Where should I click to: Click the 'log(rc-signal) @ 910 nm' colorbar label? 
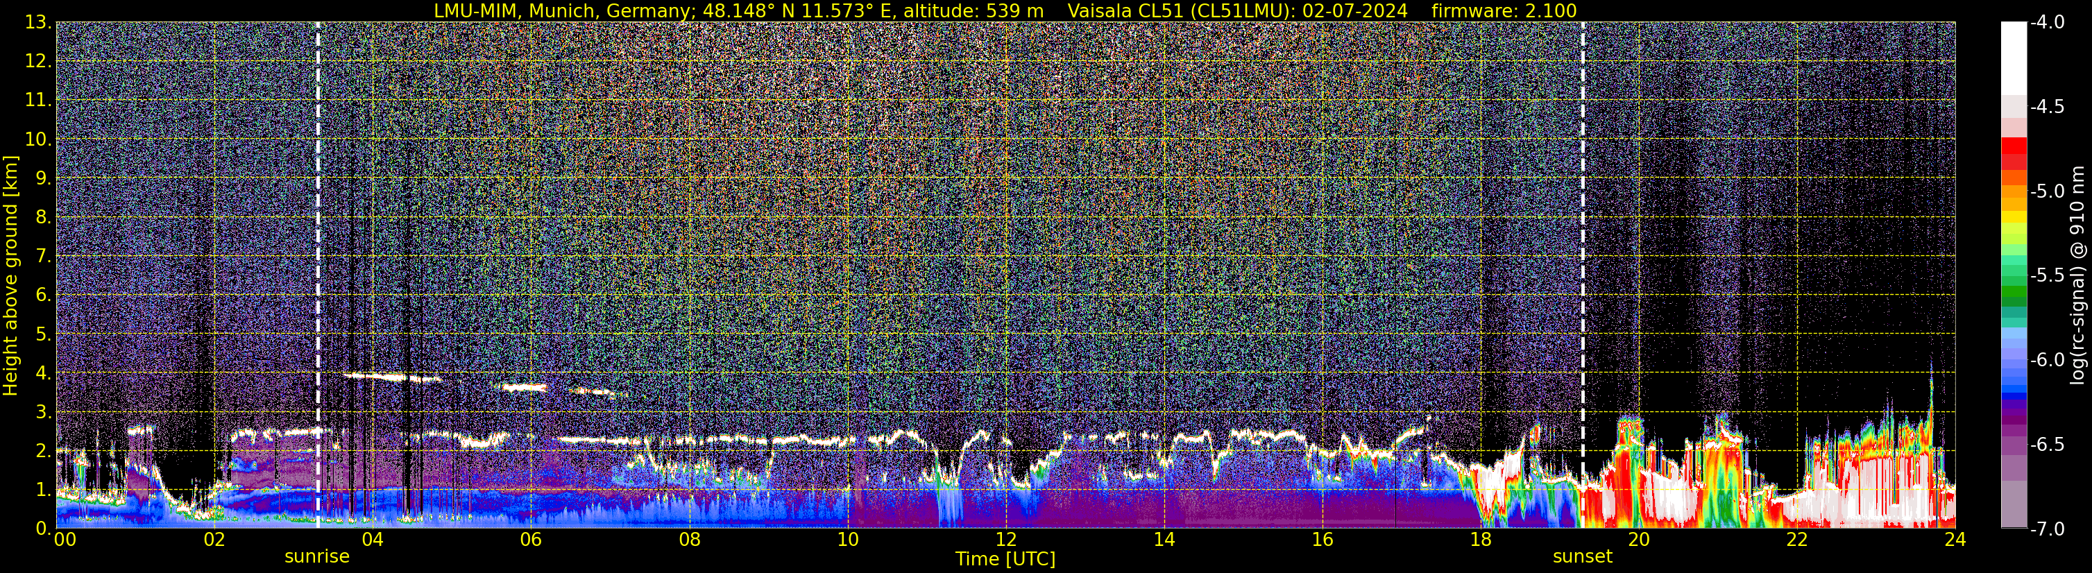[2079, 275]
